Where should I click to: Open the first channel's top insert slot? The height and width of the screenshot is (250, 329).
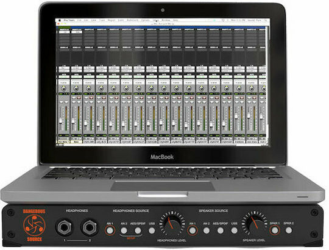point(64,32)
